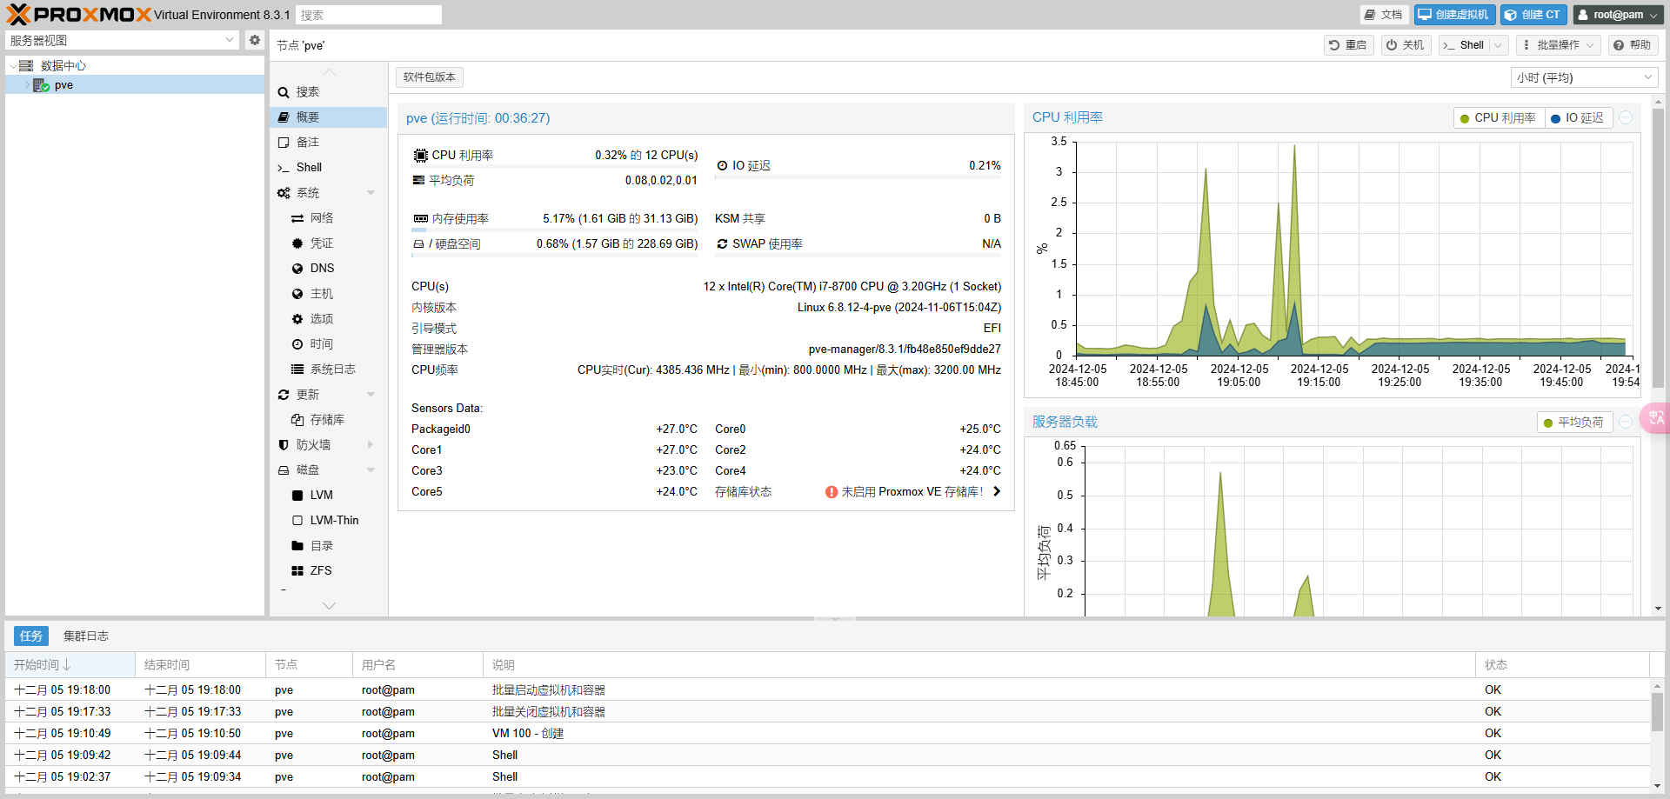1670x799 pixels.
Task: Select the 备注 menu item
Action: point(308,143)
